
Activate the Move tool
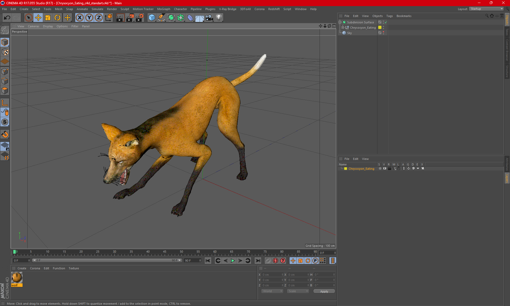point(38,18)
